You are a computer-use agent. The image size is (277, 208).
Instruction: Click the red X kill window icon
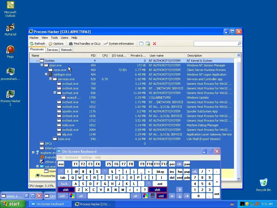(x=154, y=44)
